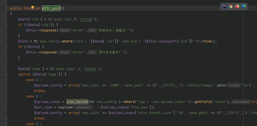Click intval on the post.vid line

point(86,19)
